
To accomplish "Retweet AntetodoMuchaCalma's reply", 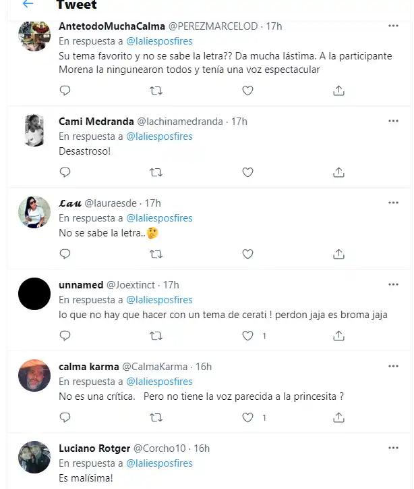I will (156, 91).
